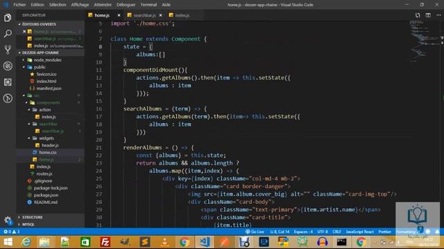
Task: Open the Terminal menu
Action: tap(148, 5)
